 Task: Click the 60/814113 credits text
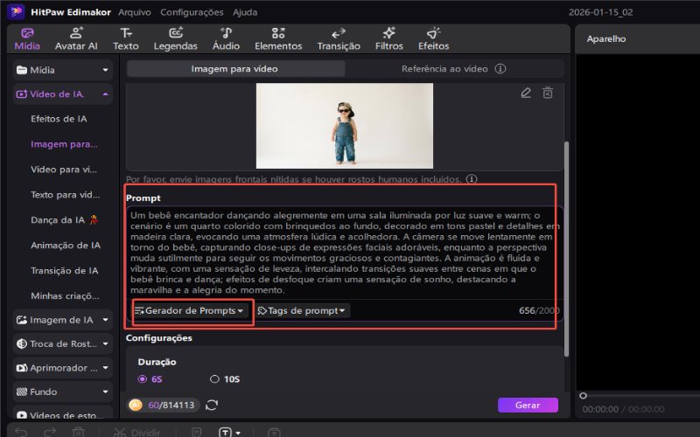tap(171, 405)
